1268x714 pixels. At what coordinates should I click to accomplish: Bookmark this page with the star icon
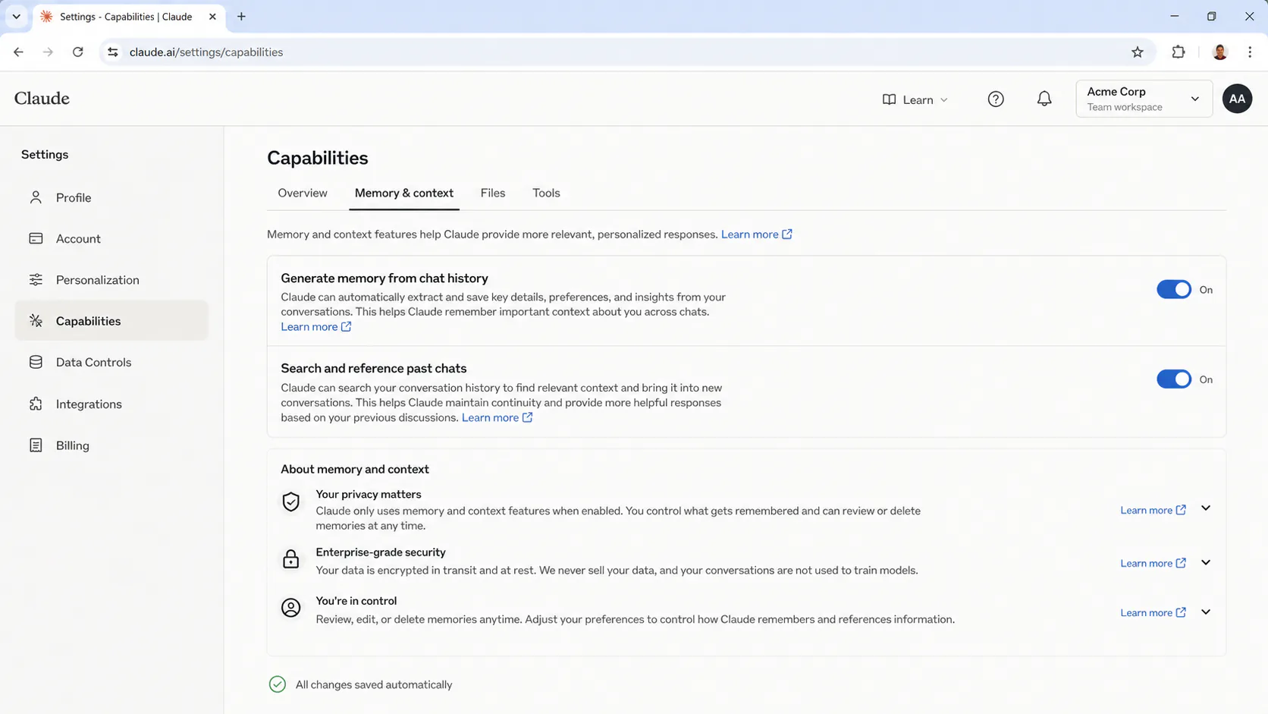coord(1137,52)
